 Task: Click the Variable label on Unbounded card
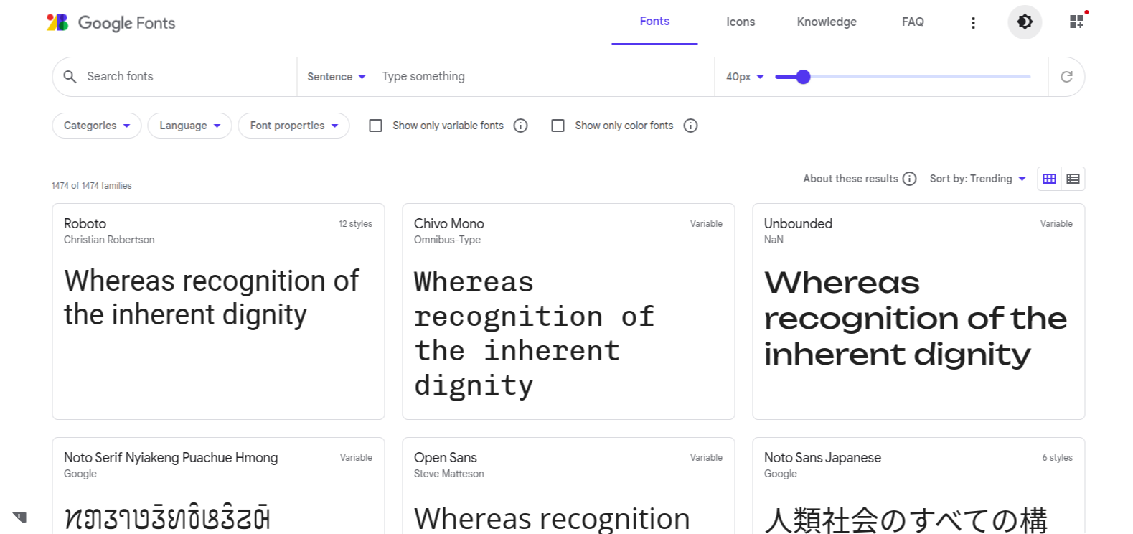tap(1056, 224)
